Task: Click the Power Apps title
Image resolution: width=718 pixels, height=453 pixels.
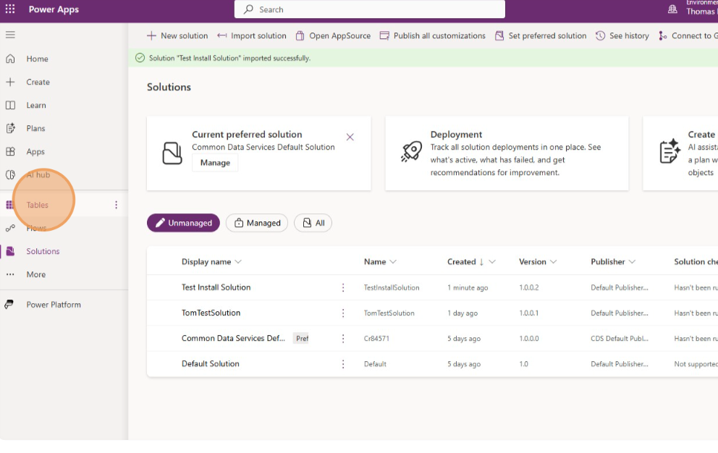Action: [54, 9]
